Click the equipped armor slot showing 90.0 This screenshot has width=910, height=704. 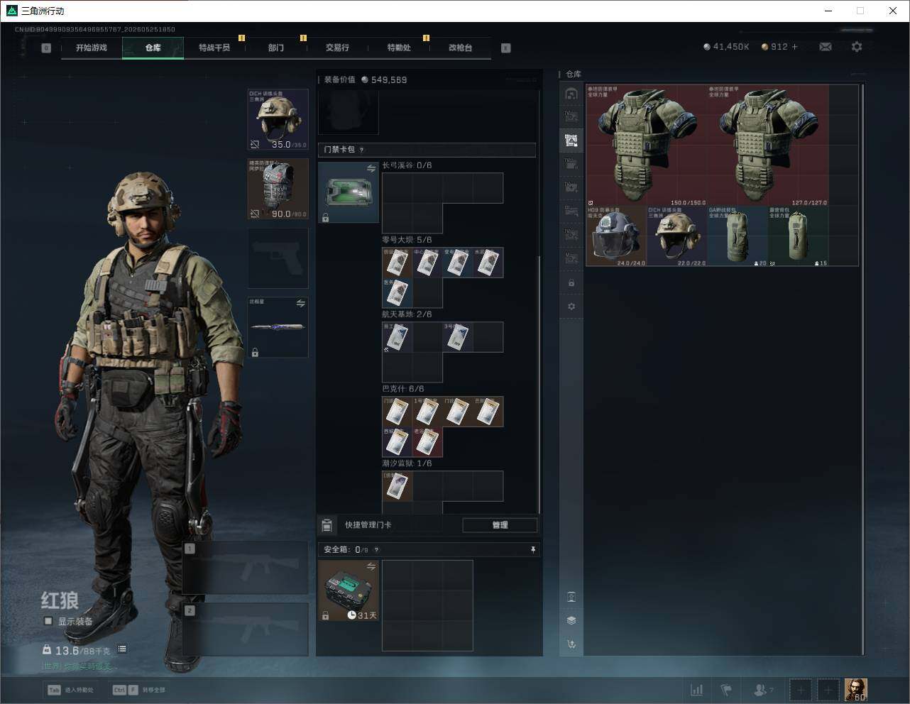278,189
